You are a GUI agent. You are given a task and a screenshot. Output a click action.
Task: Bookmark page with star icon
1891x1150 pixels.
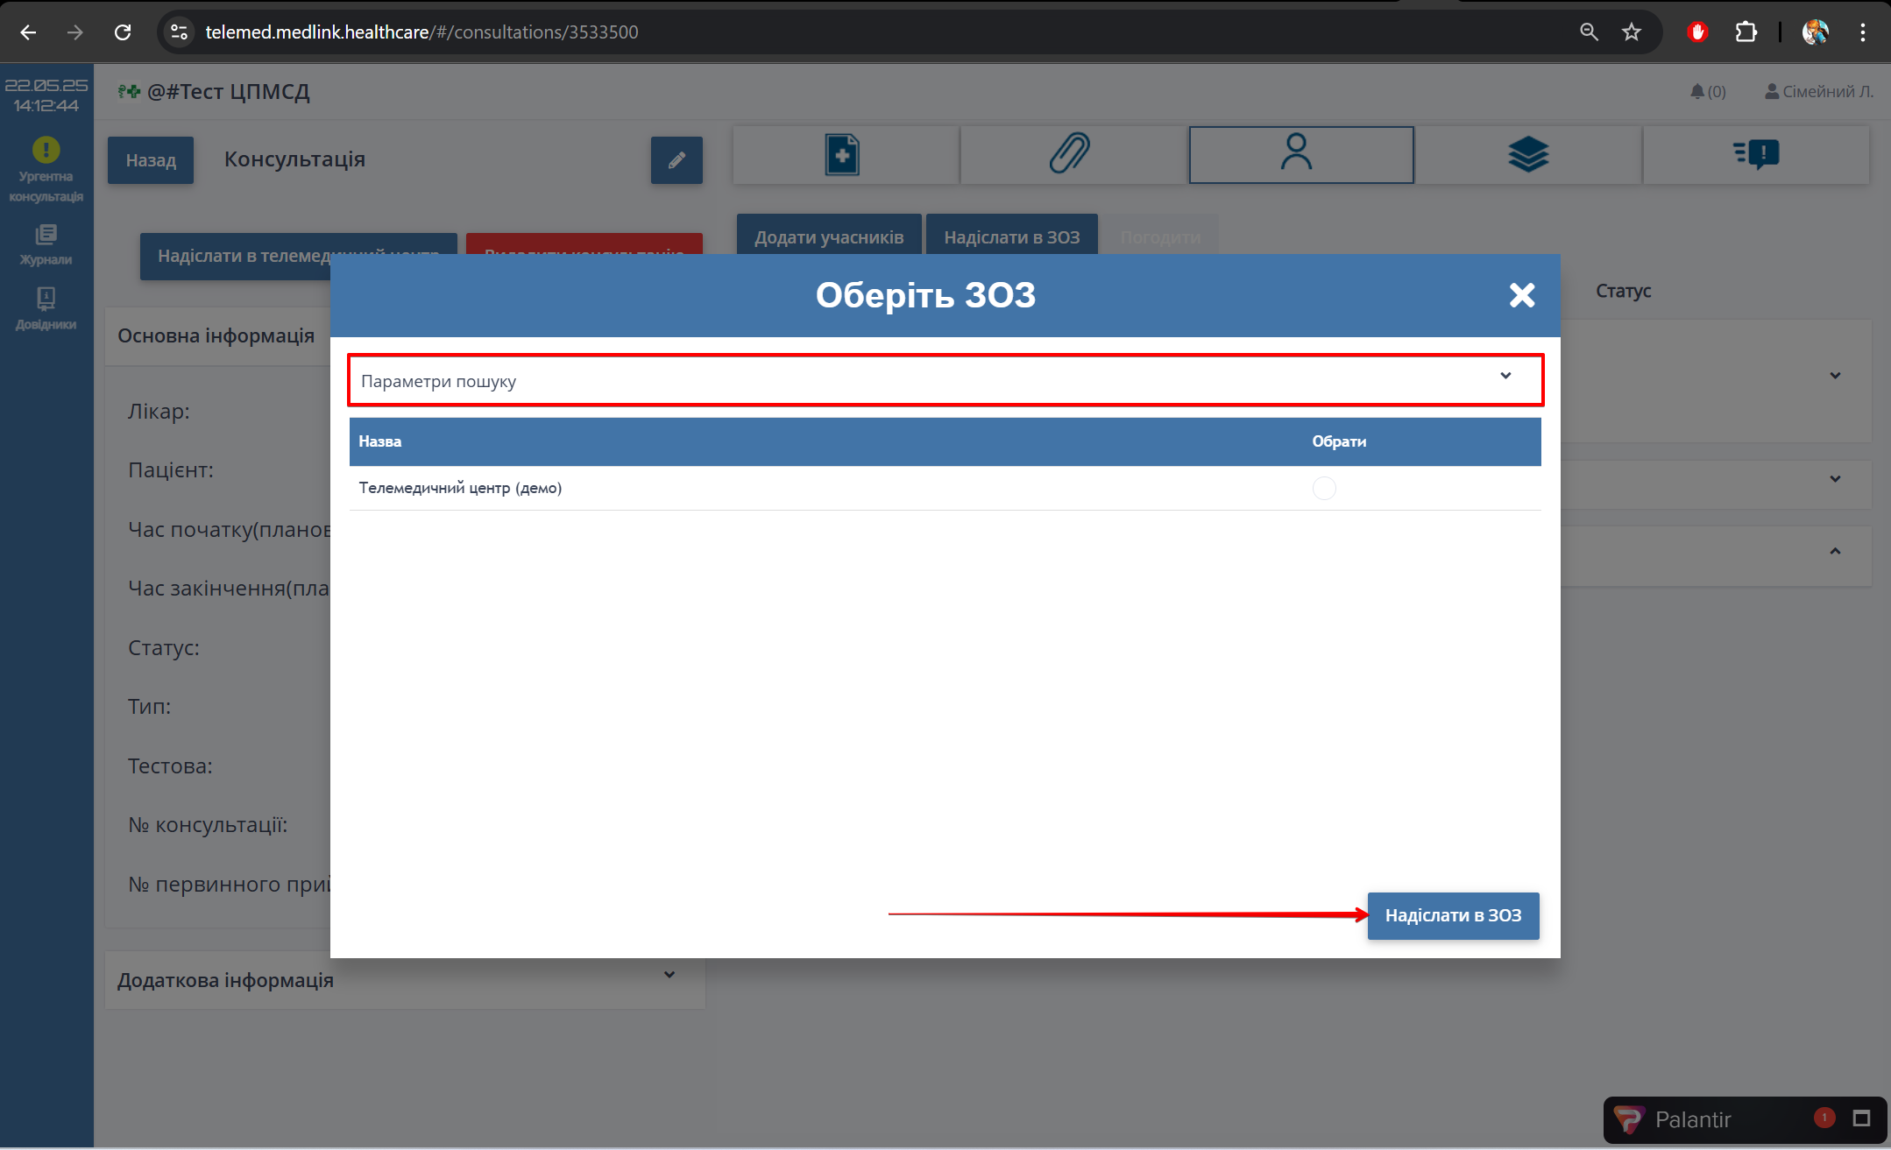click(x=1631, y=32)
